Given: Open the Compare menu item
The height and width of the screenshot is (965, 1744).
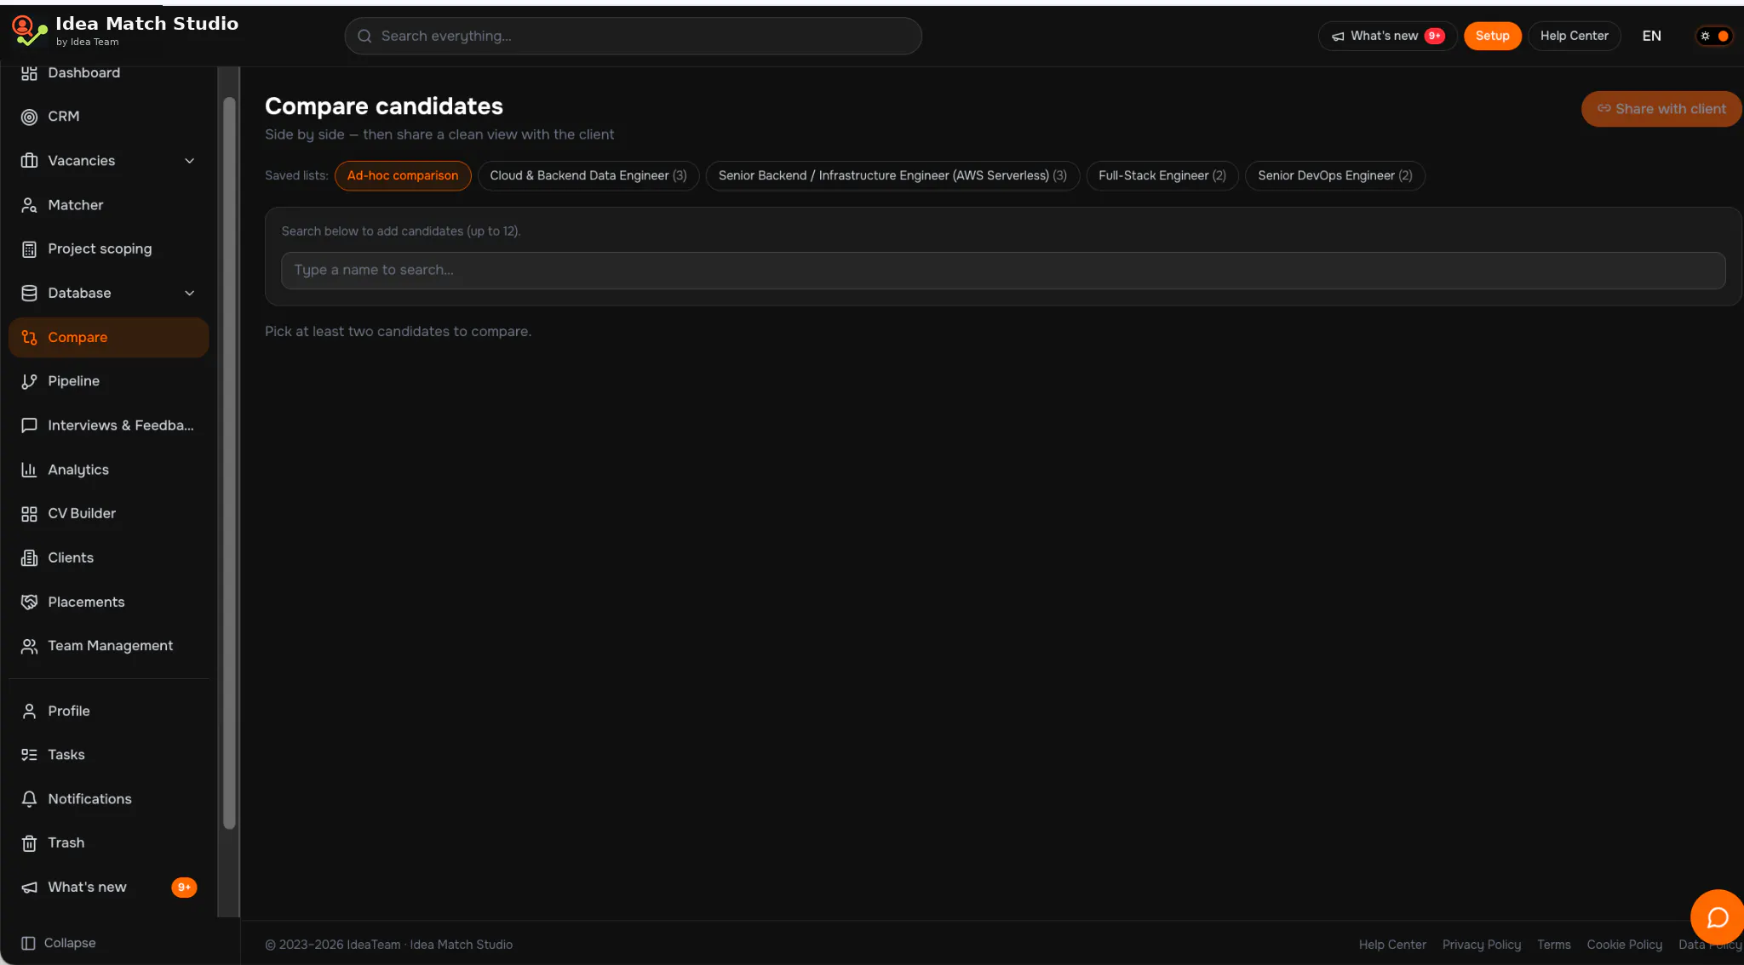Looking at the screenshot, I should 109,338.
